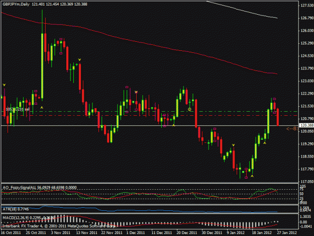Click the 123.790 price axis value
Screen dimensions: 314x236
pos(307,68)
